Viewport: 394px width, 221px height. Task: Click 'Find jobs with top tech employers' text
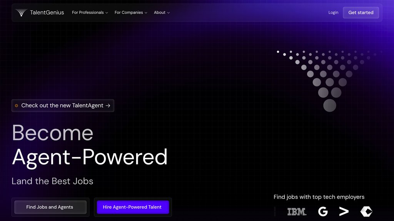[319, 197]
